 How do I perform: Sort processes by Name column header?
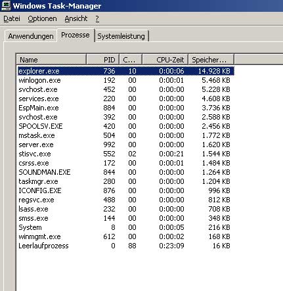coord(52,60)
